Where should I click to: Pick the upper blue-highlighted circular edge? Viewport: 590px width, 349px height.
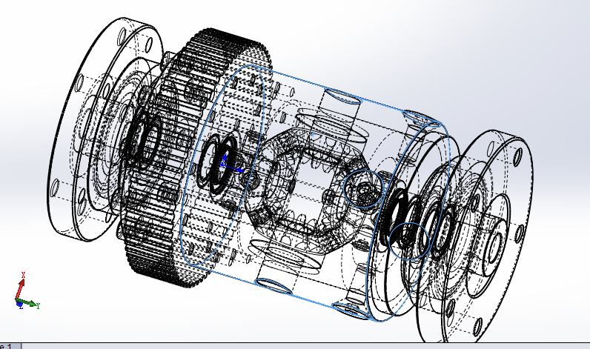(x=363, y=189)
